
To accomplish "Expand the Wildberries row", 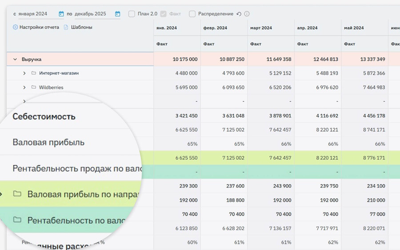I will [24, 87].
